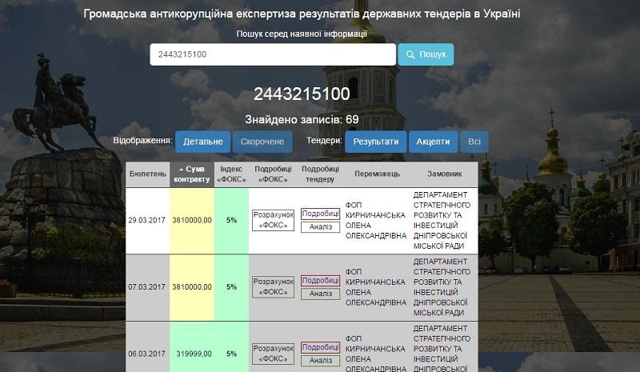
Task: Open Подробиці for 06.03.2017 tender
Action: pyautogui.click(x=321, y=347)
